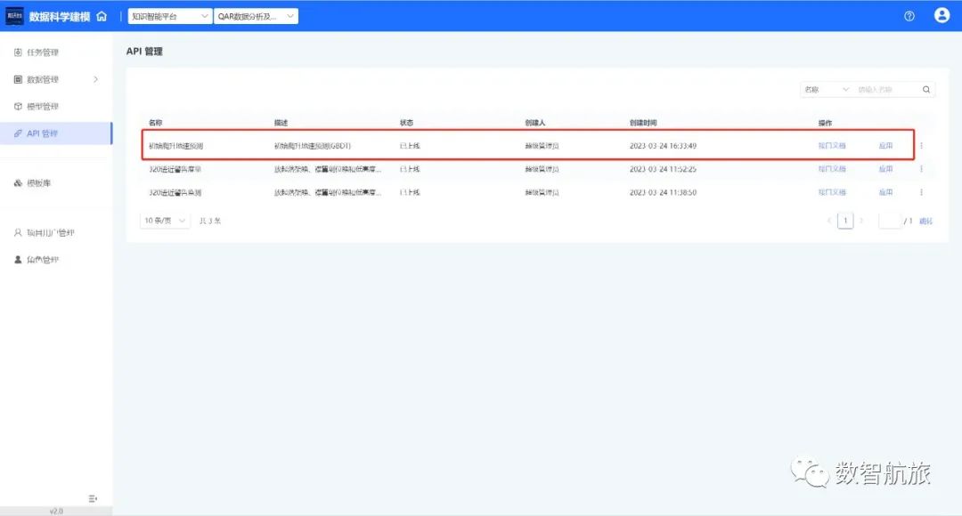Select page 1 in pagination
962x516 pixels.
844,220
